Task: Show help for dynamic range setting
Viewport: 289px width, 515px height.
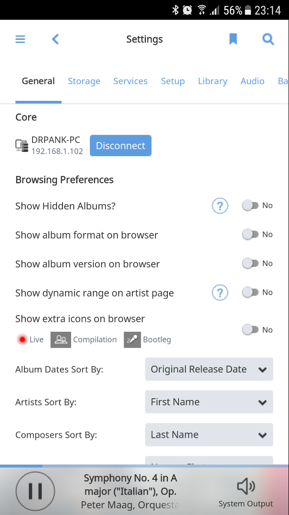Action: click(x=220, y=293)
